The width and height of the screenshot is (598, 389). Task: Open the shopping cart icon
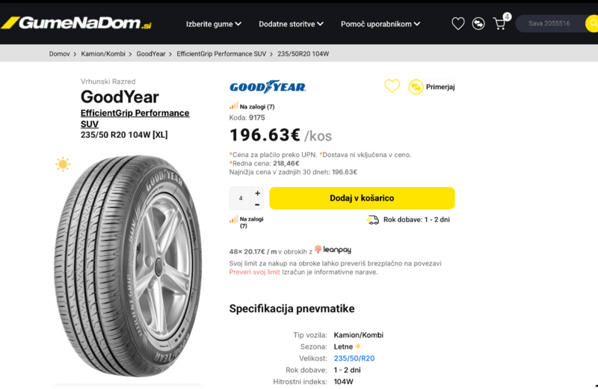499,24
